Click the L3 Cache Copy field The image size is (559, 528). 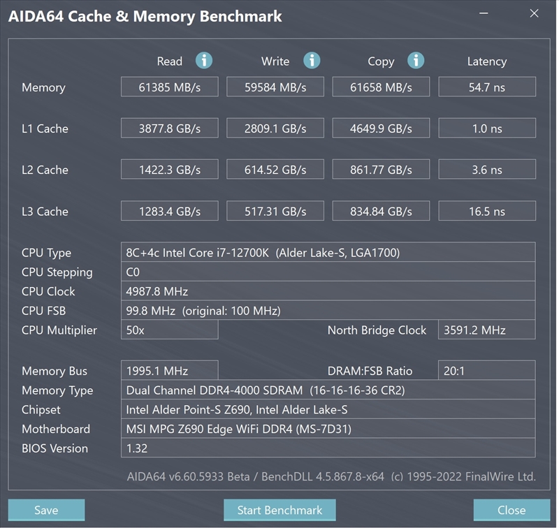[381, 211]
